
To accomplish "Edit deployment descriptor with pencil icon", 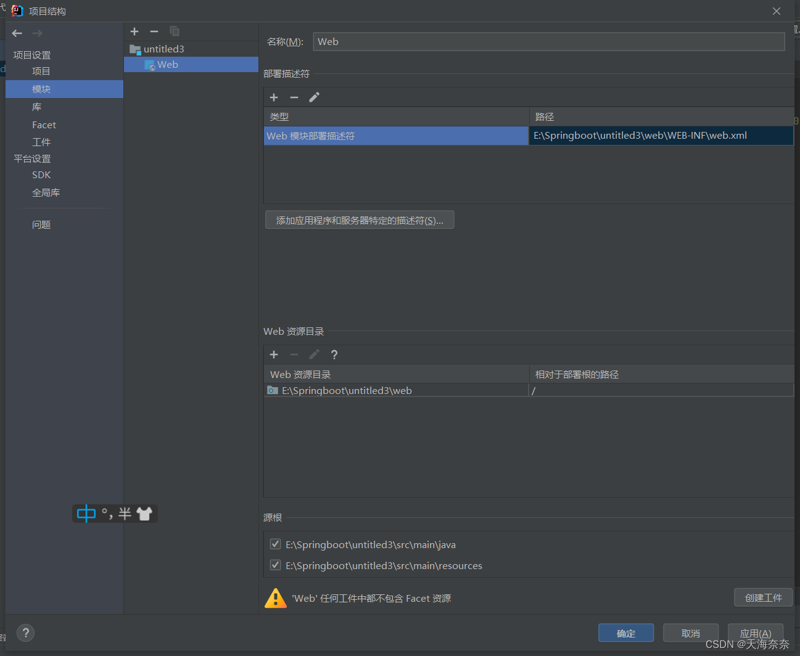I will (314, 97).
